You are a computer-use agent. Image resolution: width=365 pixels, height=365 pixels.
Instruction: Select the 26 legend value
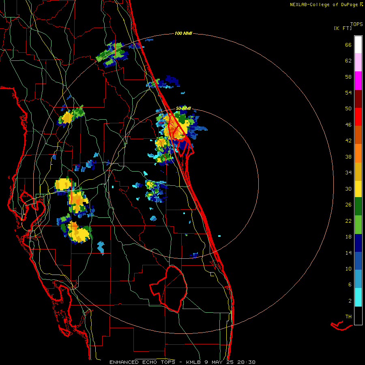(x=348, y=205)
